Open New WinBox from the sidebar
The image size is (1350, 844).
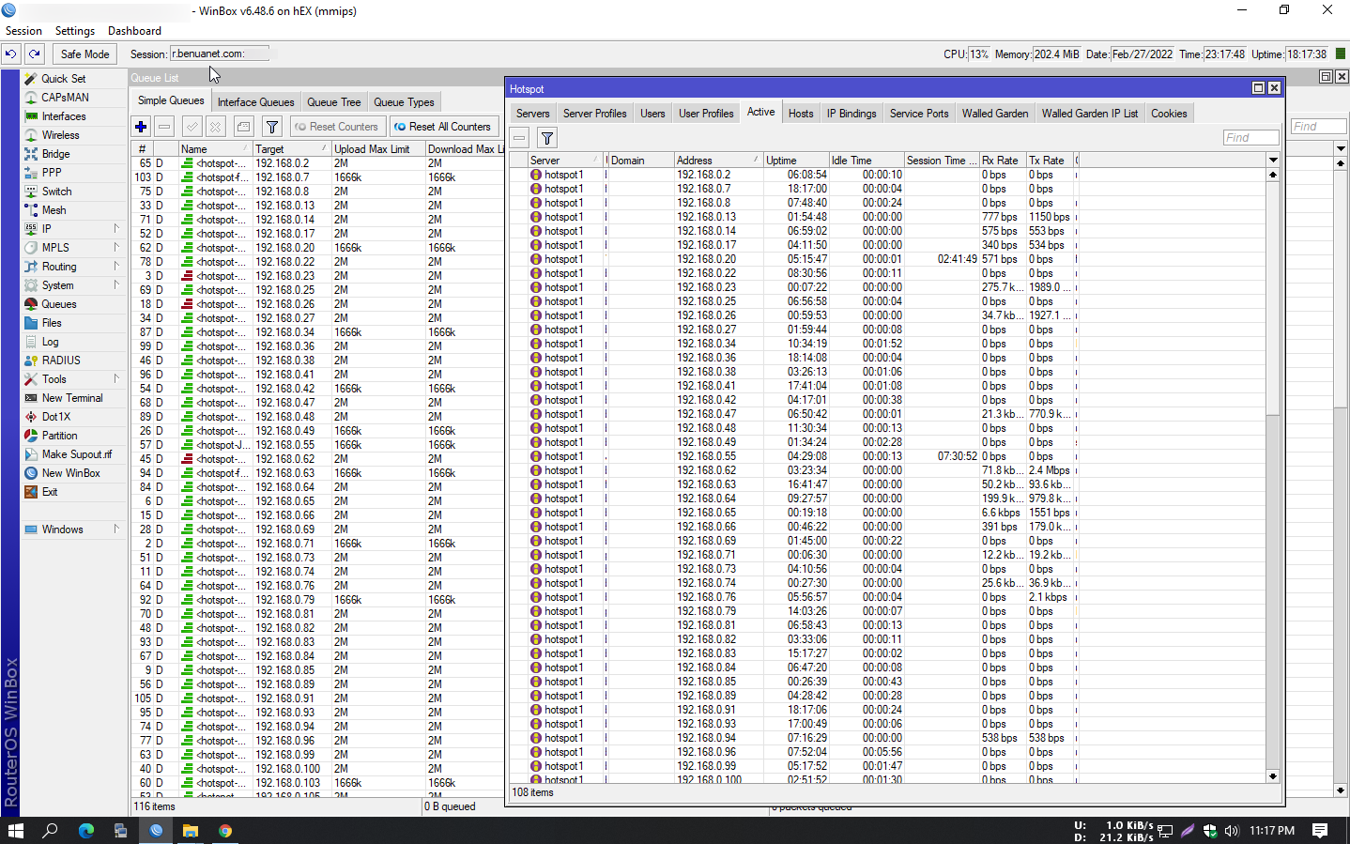pyautogui.click(x=70, y=473)
